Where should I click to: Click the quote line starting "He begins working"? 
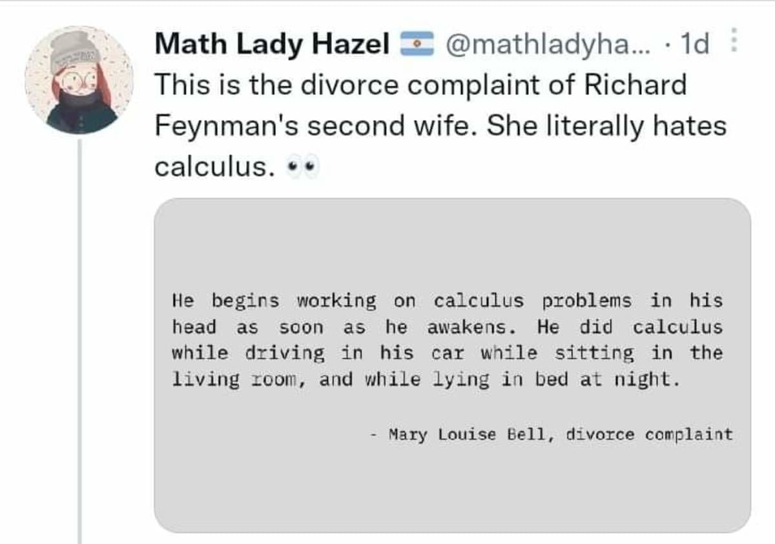[447, 301]
